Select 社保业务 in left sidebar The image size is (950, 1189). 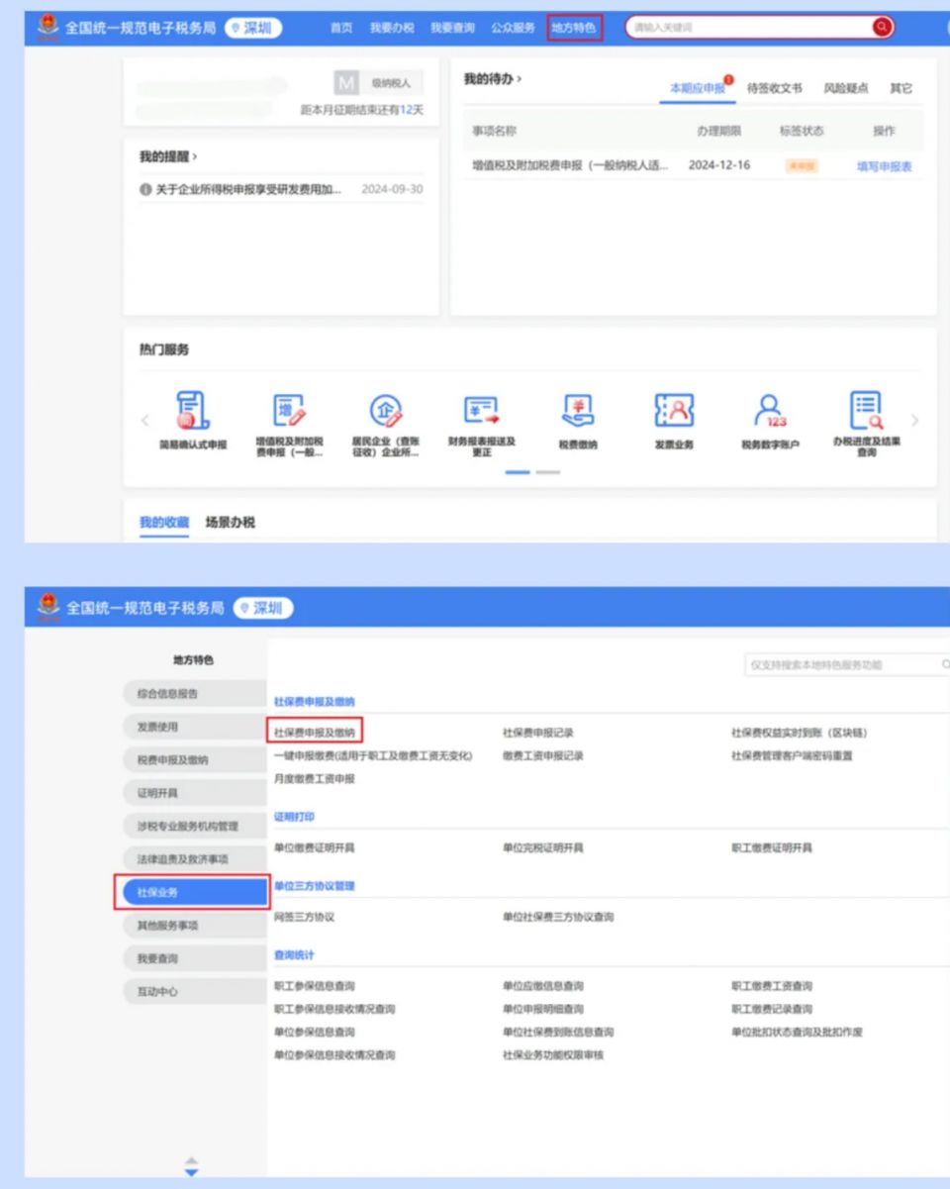[192, 892]
